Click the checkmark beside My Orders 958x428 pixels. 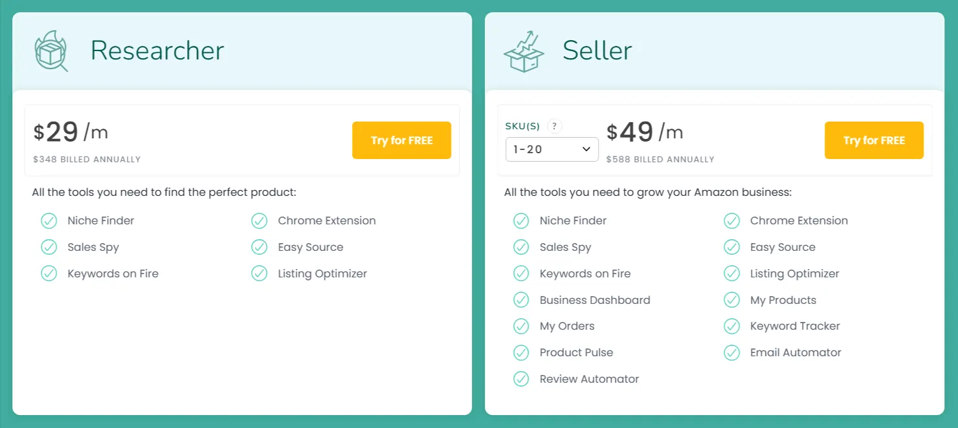[522, 326]
